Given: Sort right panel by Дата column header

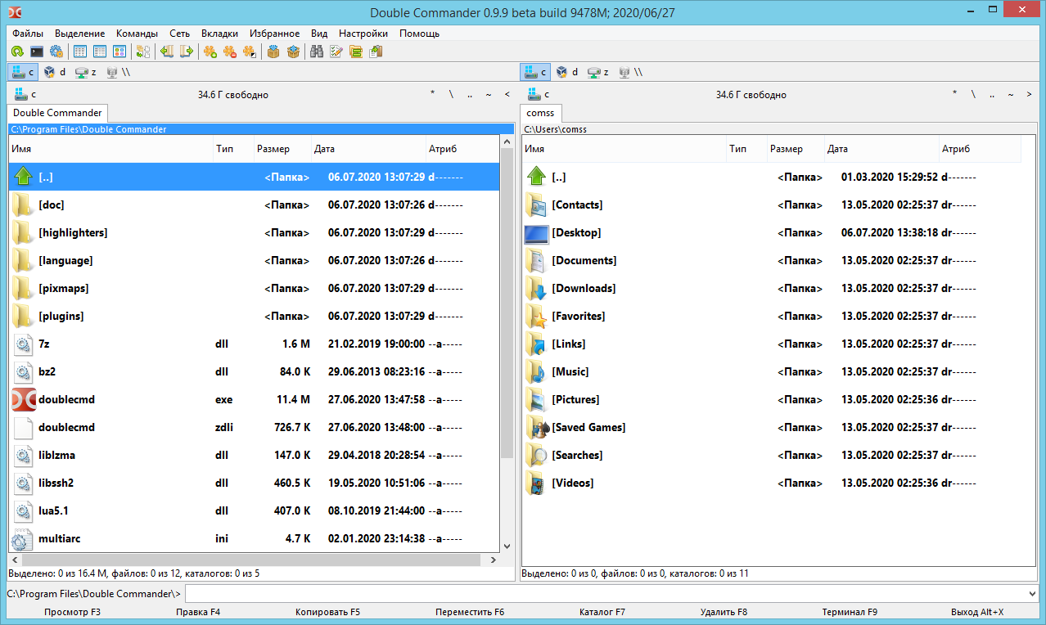Looking at the screenshot, I should 881,149.
